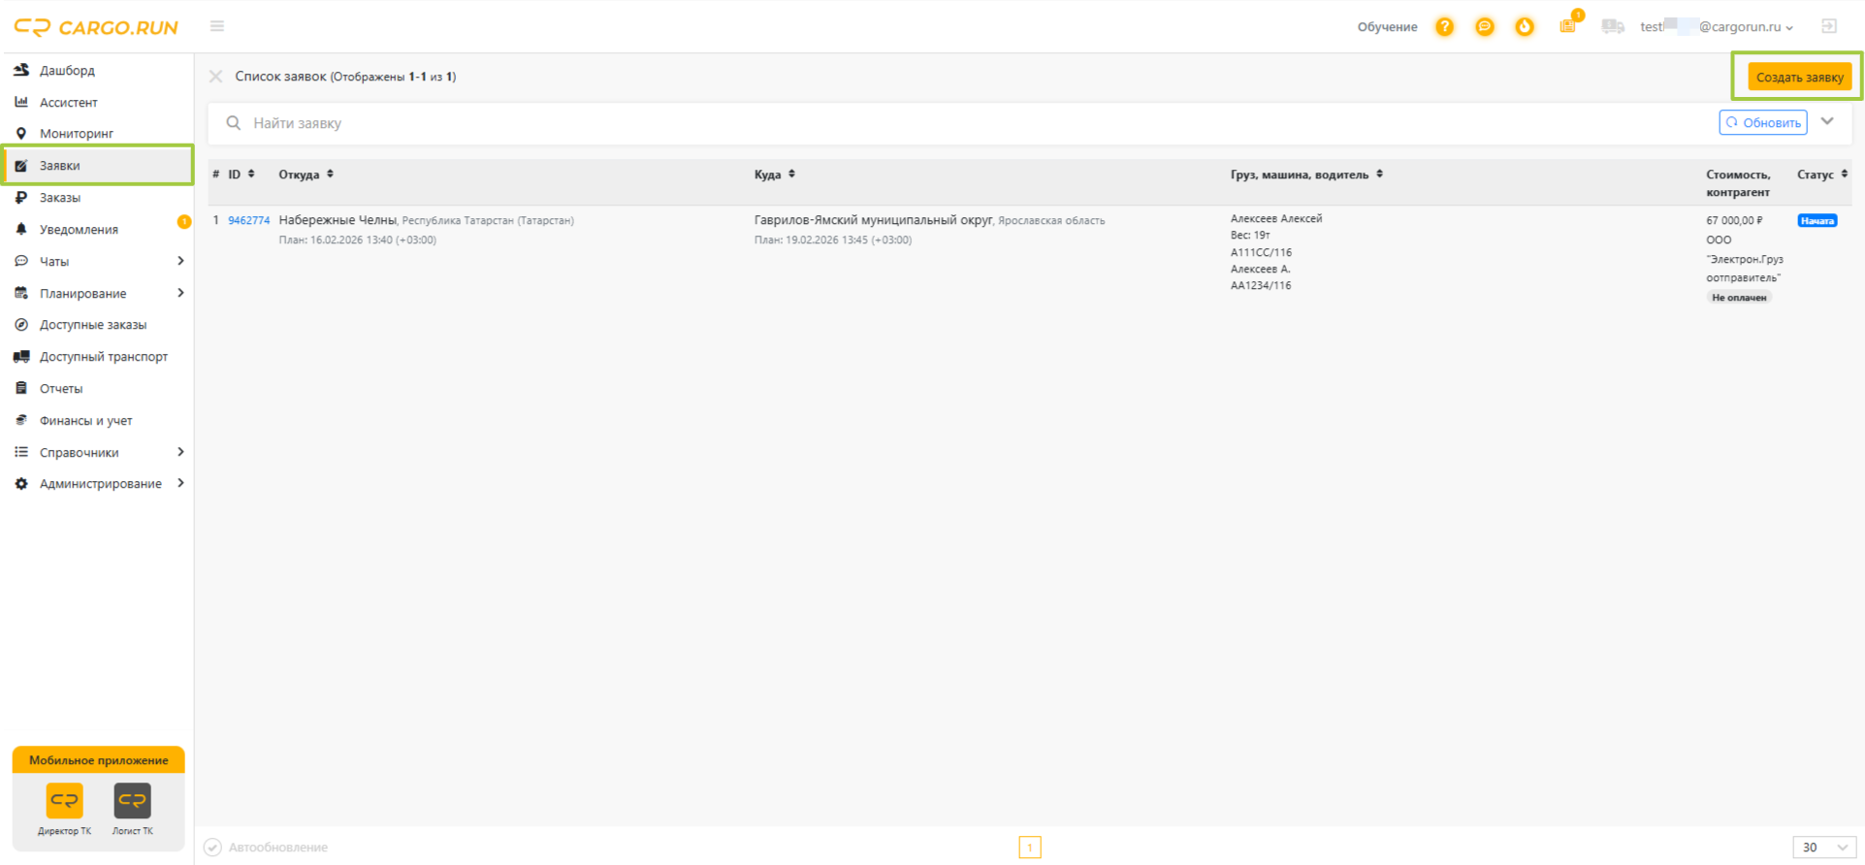
Task: Sort the table by Куда column
Action: click(775, 175)
